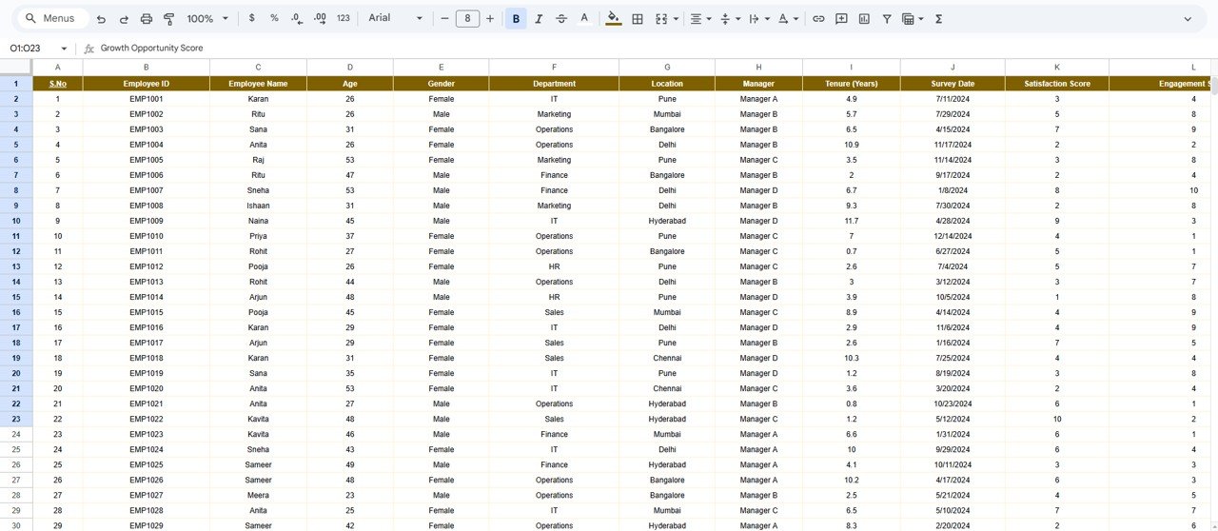The width and height of the screenshot is (1218, 531).
Task: Select employee name cell Naina
Action: pyautogui.click(x=258, y=221)
